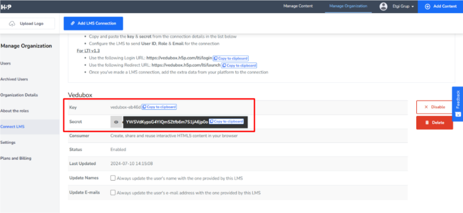Click the Last Updated date value
The image size is (463, 213).
pos(131,163)
